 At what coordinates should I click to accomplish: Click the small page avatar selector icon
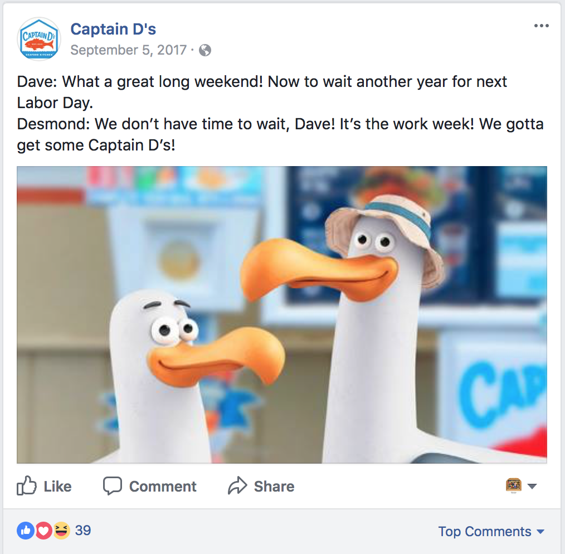click(x=514, y=485)
